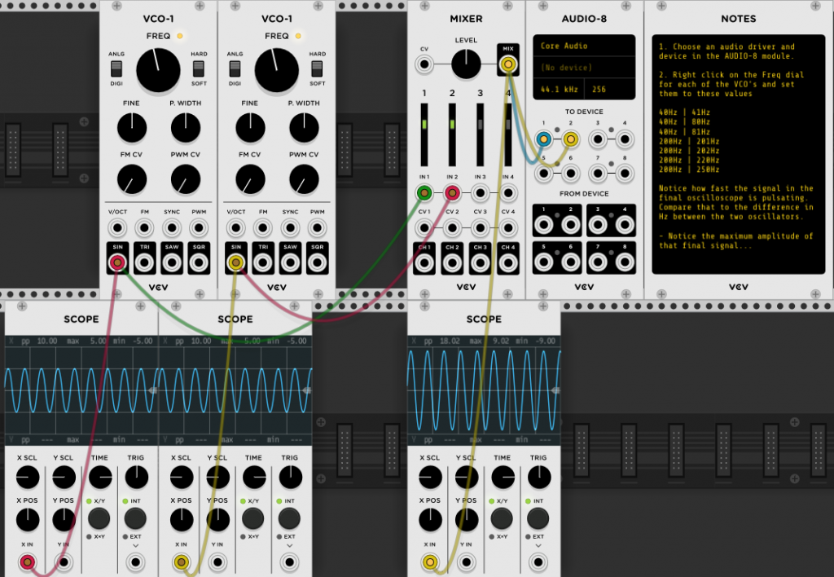Image resolution: width=834 pixels, height=577 pixels.
Task: Click the FM CV knob on the left VCO-1
Action: [x=131, y=178]
